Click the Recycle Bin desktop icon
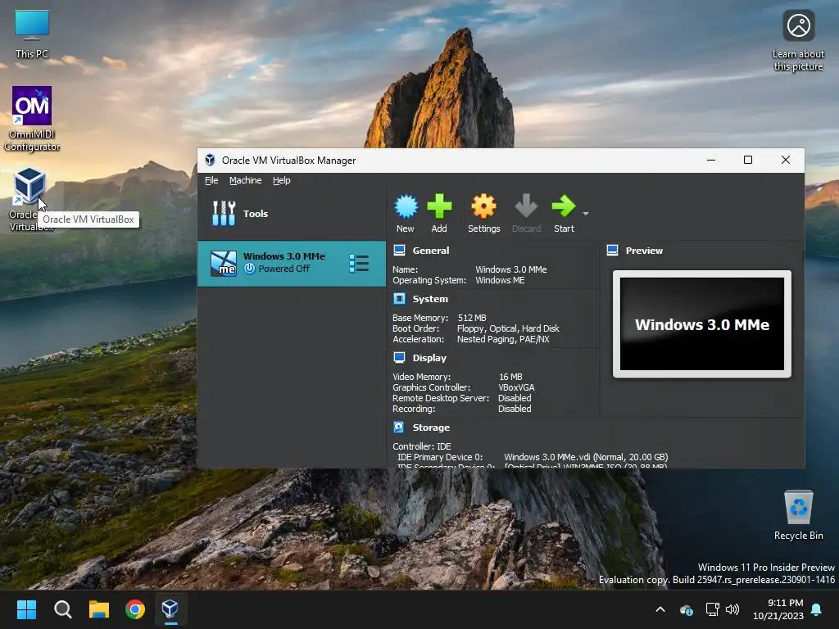 click(x=798, y=514)
